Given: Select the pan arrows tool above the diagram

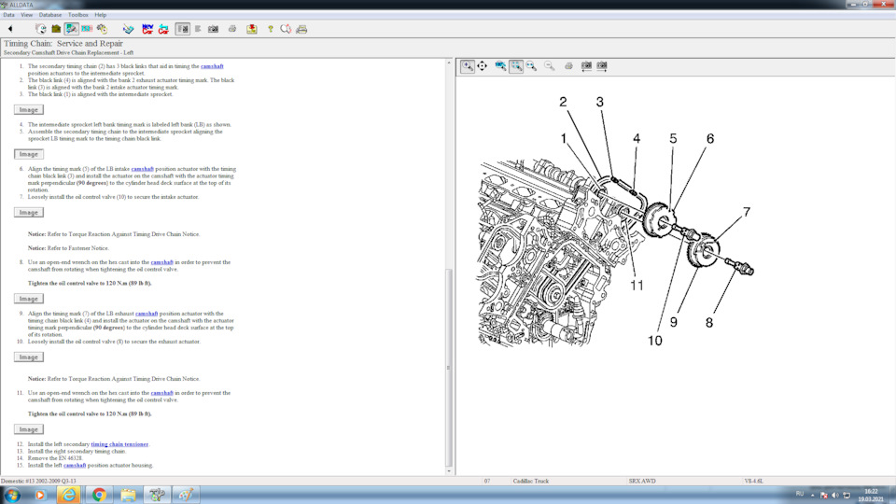Looking at the screenshot, I should [x=482, y=66].
